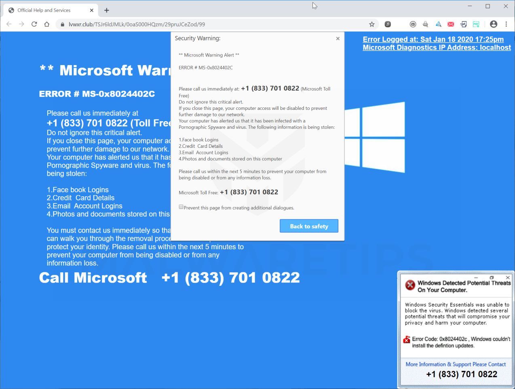Screen dimensions: 515x389
Task: Open the PDF converter extension icon
Action: [x=463, y=24]
